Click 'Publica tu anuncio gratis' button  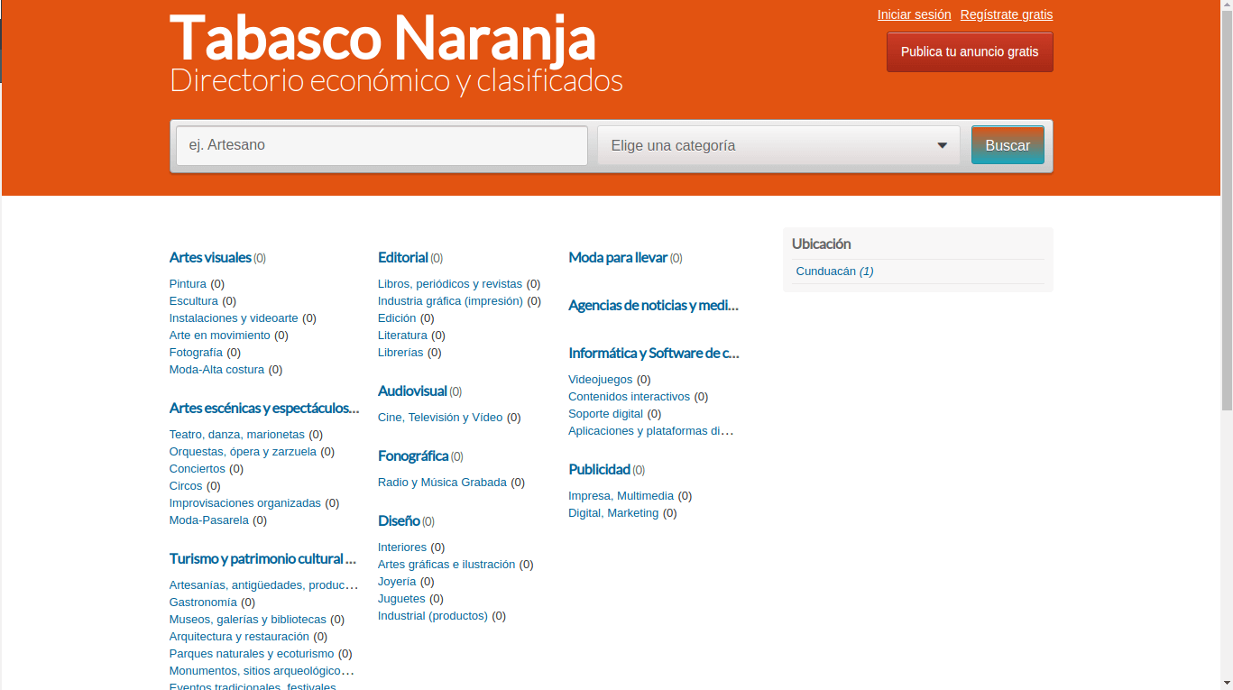[x=969, y=51]
